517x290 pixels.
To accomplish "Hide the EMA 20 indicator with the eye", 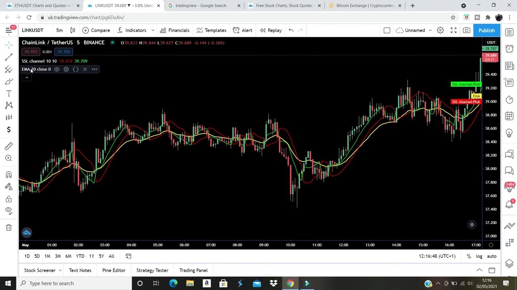I will tap(57, 69).
